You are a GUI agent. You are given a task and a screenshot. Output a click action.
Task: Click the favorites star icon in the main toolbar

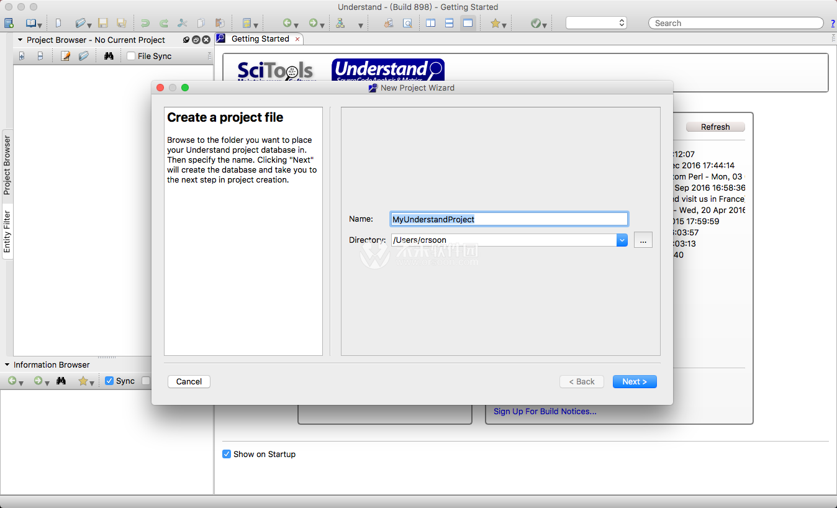coord(495,23)
